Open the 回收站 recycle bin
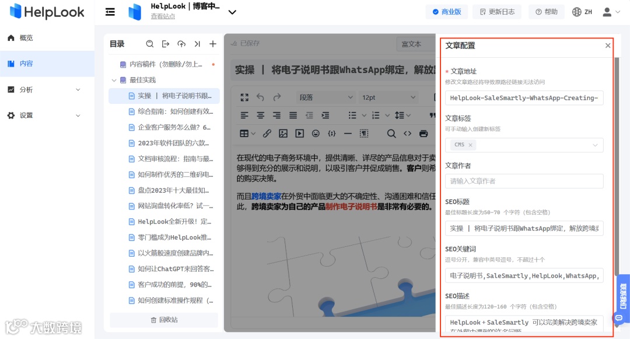 coord(163,320)
